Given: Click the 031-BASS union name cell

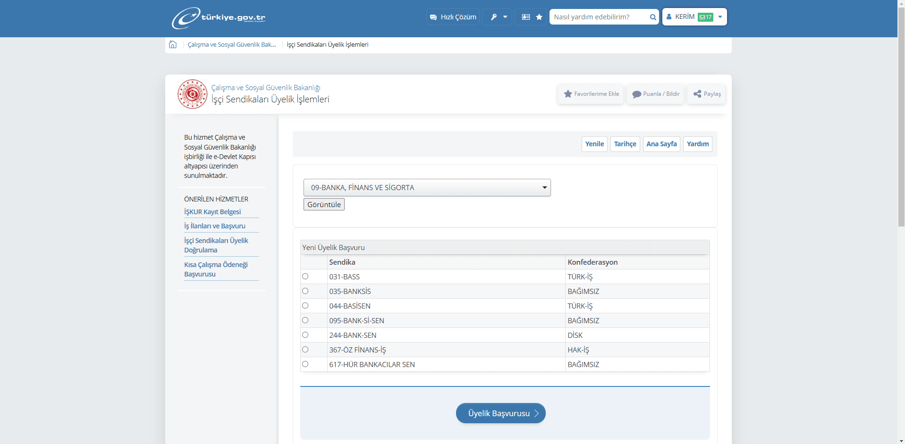Looking at the screenshot, I should pyautogui.click(x=446, y=276).
